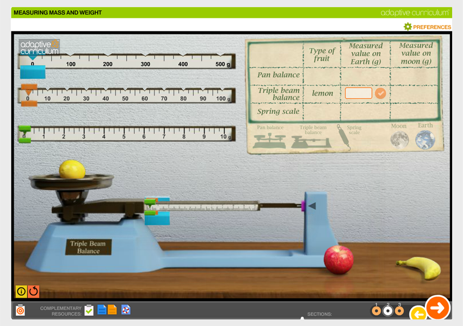Go to section 1

click(x=376, y=311)
